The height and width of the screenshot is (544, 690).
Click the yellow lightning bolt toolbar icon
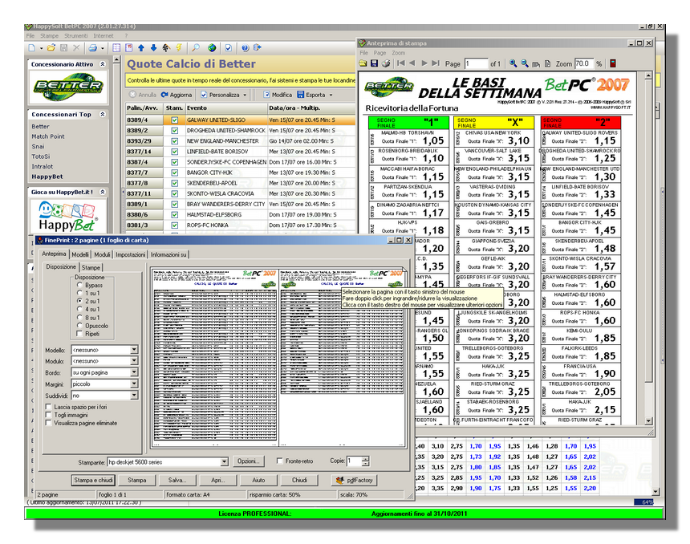179,47
